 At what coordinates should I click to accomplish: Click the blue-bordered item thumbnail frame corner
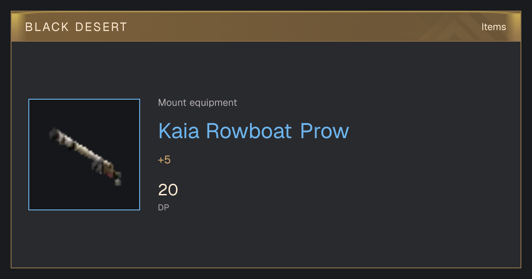tap(29, 99)
